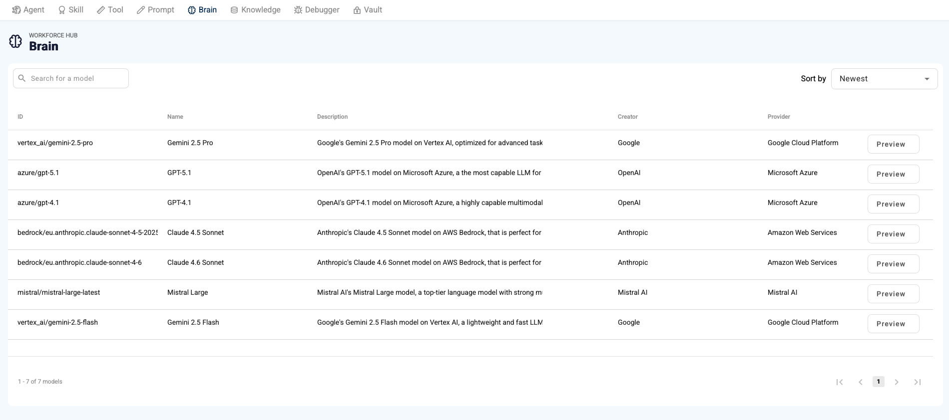This screenshot has height=420, width=949.
Task: Click the GPT-5.1 name cell
Action: 179,173
